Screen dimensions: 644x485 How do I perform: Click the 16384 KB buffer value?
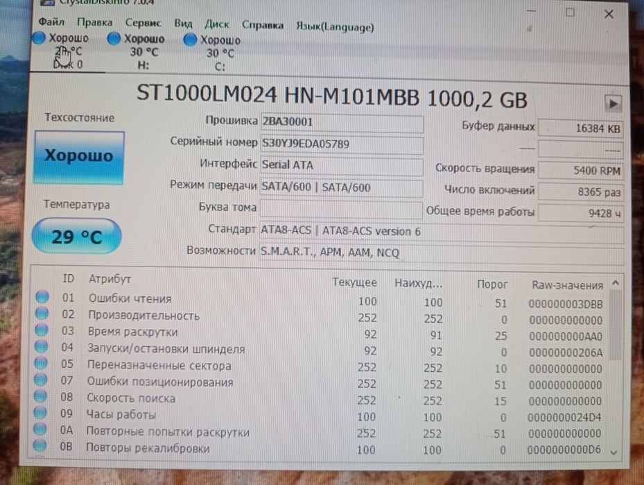point(580,128)
